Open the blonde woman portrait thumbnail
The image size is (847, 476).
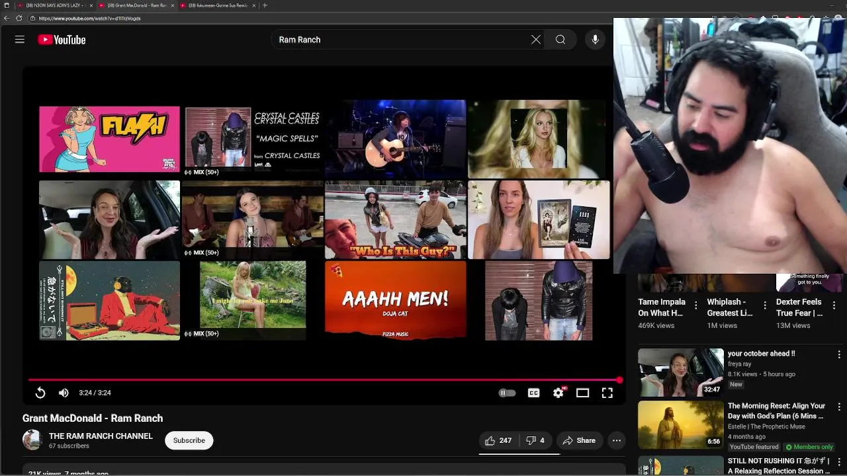[x=537, y=139]
